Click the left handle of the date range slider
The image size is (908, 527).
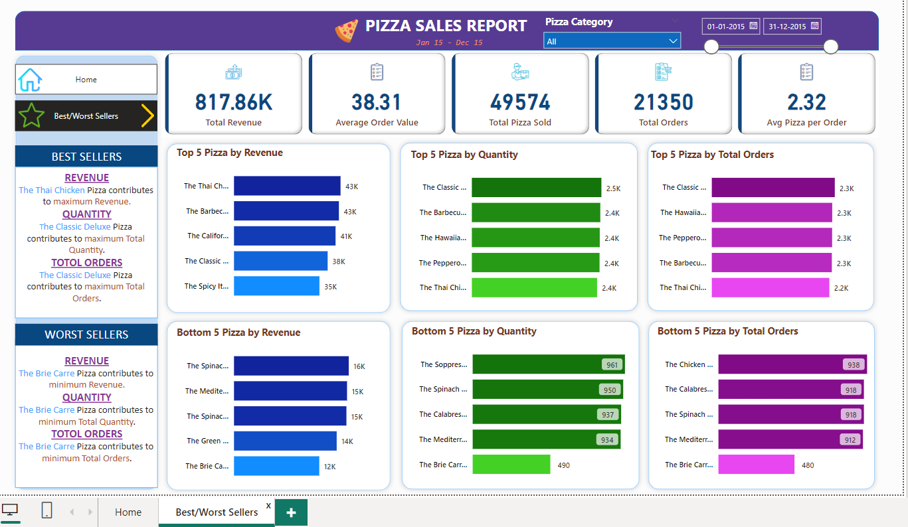[x=711, y=46]
